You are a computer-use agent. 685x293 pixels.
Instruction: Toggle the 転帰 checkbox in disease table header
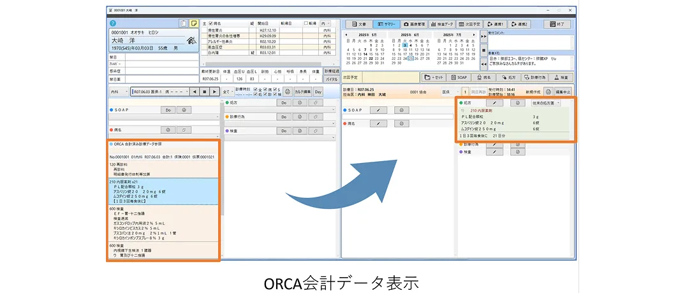(306, 23)
